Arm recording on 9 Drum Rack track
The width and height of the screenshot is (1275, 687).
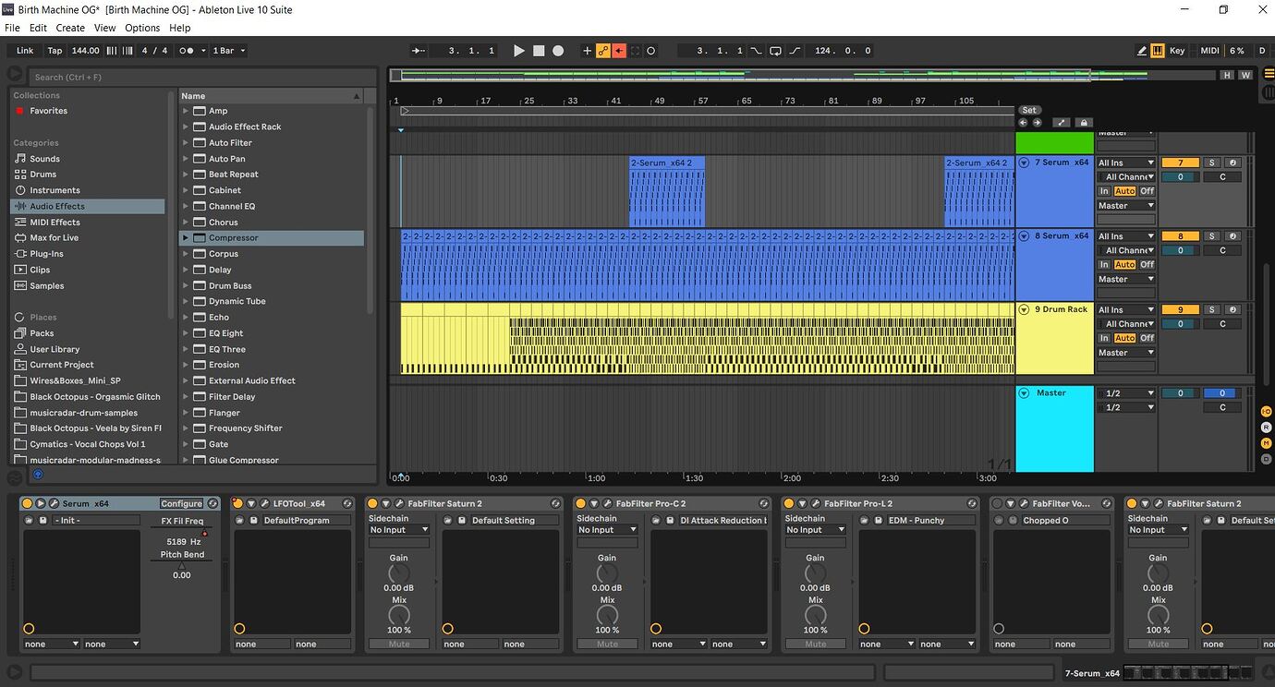coord(1232,310)
